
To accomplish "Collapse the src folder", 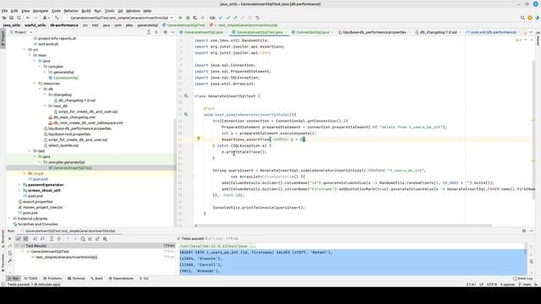I will coord(25,50).
